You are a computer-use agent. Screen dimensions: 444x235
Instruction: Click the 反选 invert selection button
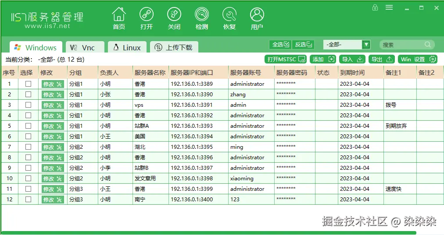303,44
